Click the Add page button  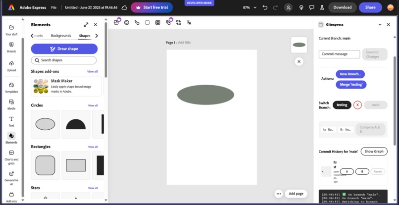(x=296, y=194)
